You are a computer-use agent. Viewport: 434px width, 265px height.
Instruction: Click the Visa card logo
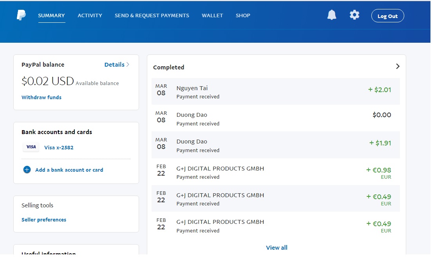(31, 147)
